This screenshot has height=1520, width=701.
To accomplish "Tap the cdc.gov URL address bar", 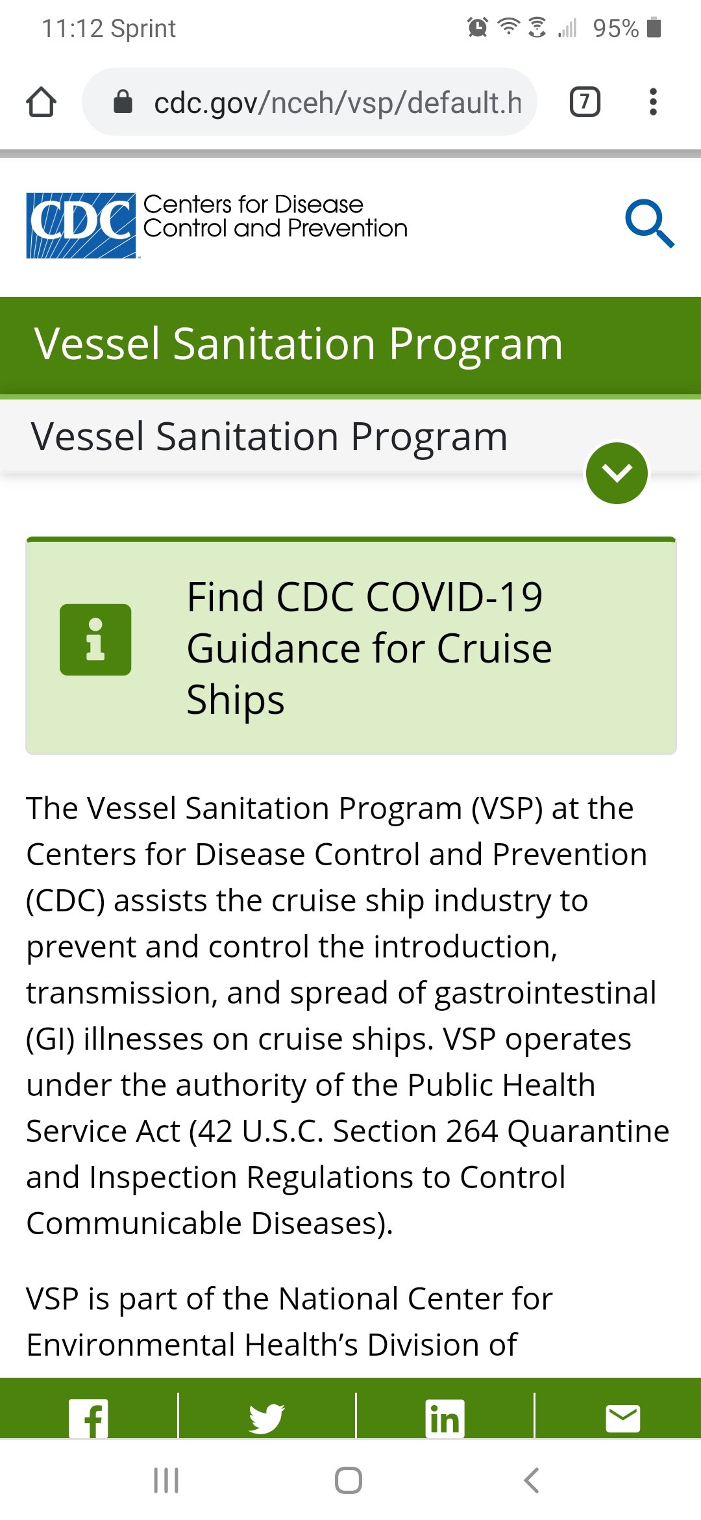I will pyautogui.click(x=310, y=102).
